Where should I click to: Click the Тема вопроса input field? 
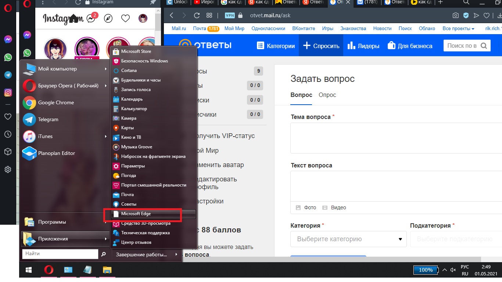[x=396, y=138]
